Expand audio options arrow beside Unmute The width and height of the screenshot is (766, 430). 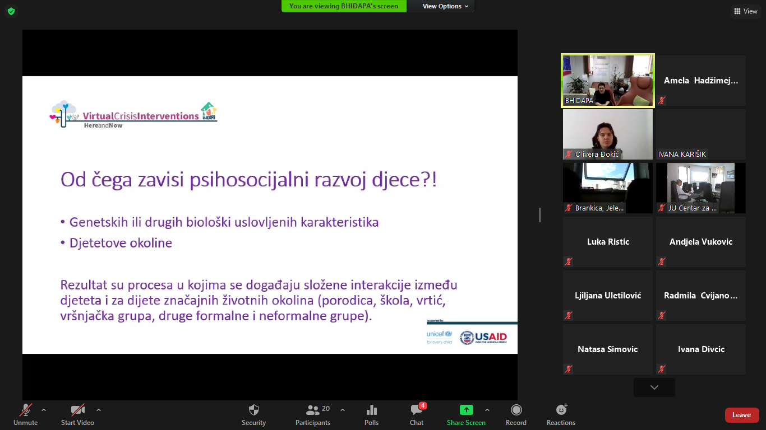click(44, 409)
